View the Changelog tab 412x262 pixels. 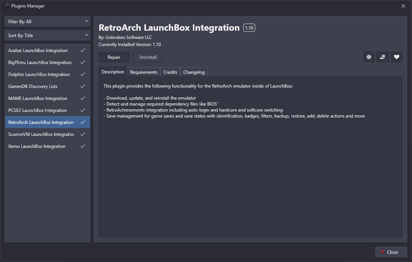tap(194, 72)
